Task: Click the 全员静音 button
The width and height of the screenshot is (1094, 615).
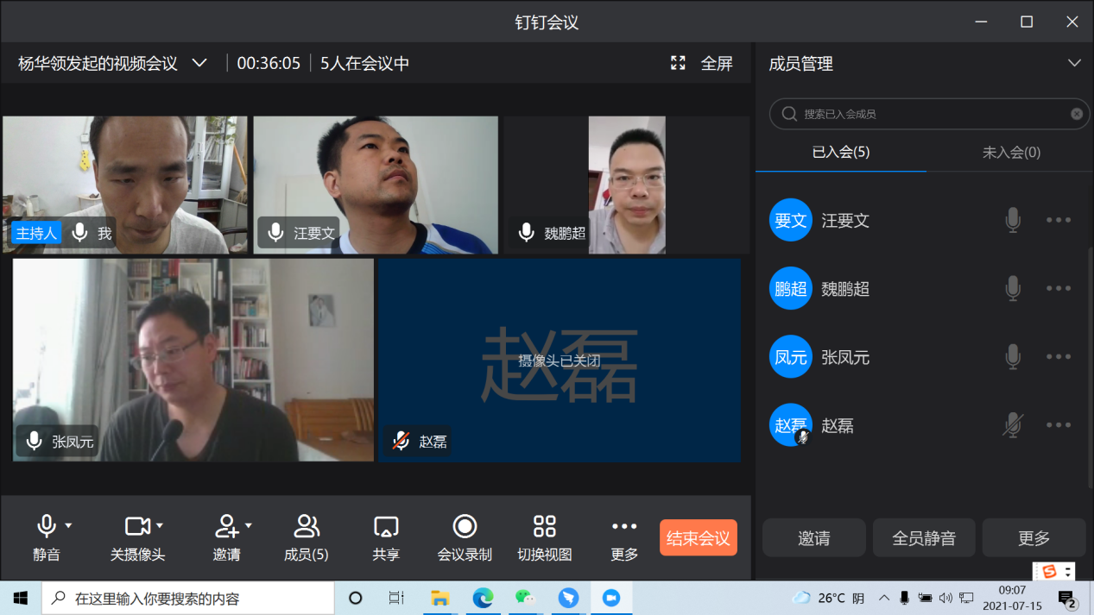Action: tap(924, 537)
